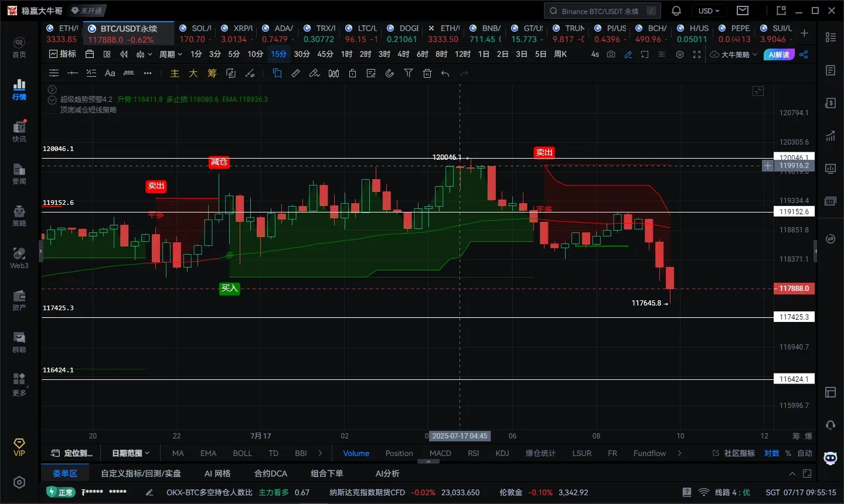
Task: Click the undo arrow in drawing toolbar
Action: [445, 73]
